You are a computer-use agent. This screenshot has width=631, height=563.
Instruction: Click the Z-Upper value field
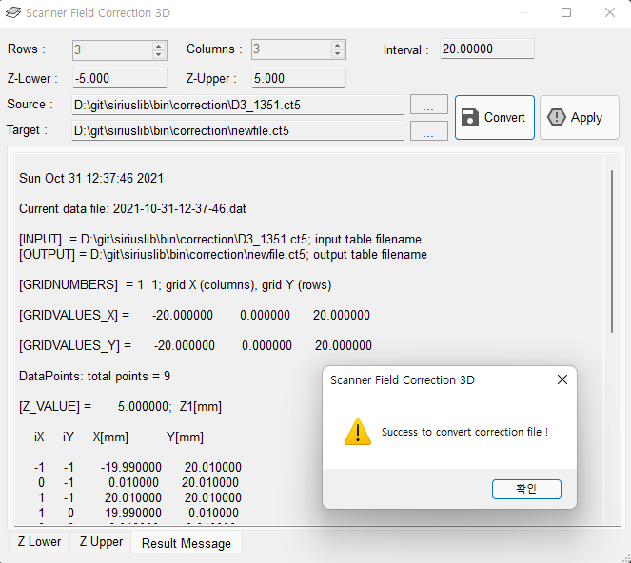tap(298, 78)
